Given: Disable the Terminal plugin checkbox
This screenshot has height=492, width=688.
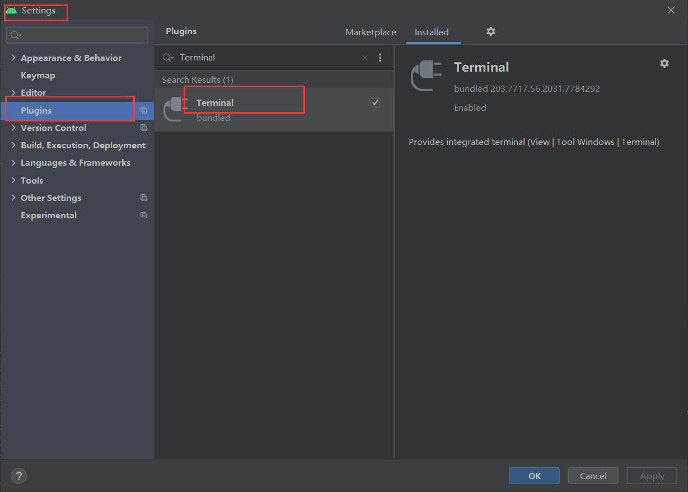Looking at the screenshot, I should pyautogui.click(x=375, y=102).
